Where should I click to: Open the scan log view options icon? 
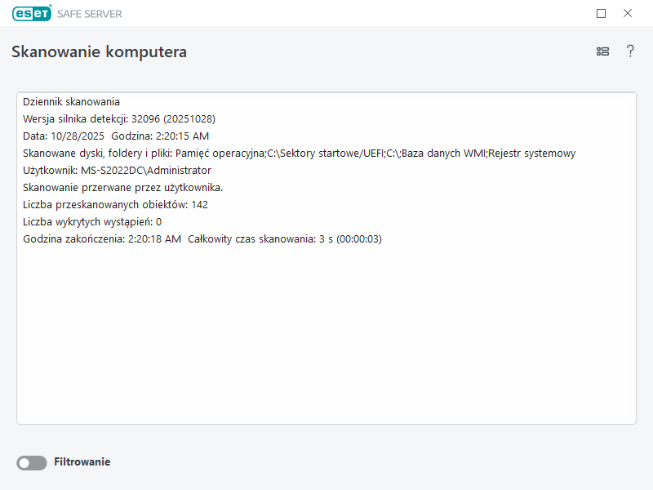[x=602, y=51]
